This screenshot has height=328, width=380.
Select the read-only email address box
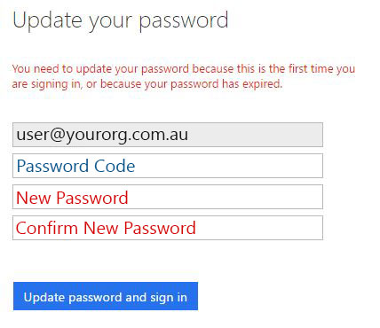click(x=168, y=135)
